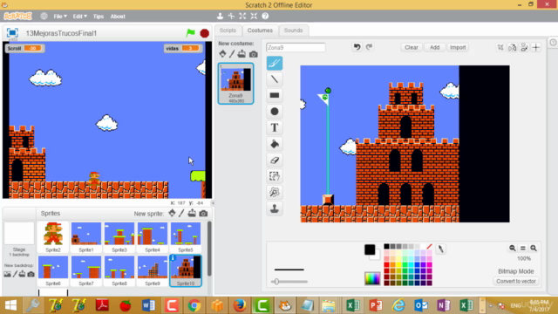Open Sprite10 info button
The image size is (558, 314).
pos(173,258)
